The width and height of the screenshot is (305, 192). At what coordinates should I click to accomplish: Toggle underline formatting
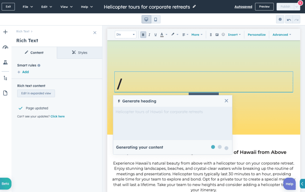coord(155,34)
